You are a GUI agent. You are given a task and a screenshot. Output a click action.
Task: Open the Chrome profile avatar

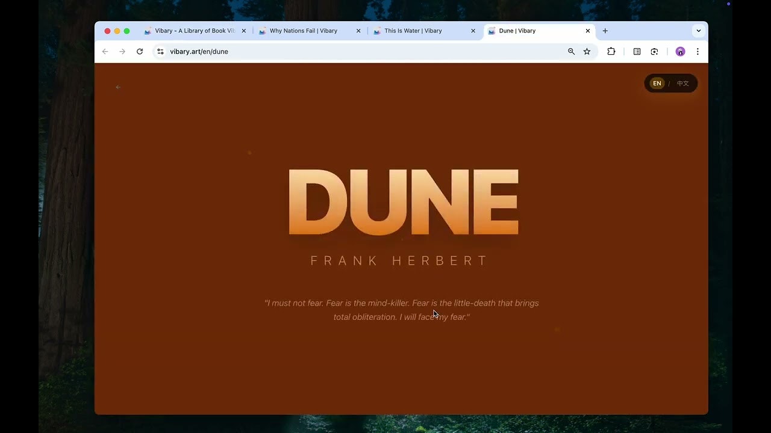point(680,52)
